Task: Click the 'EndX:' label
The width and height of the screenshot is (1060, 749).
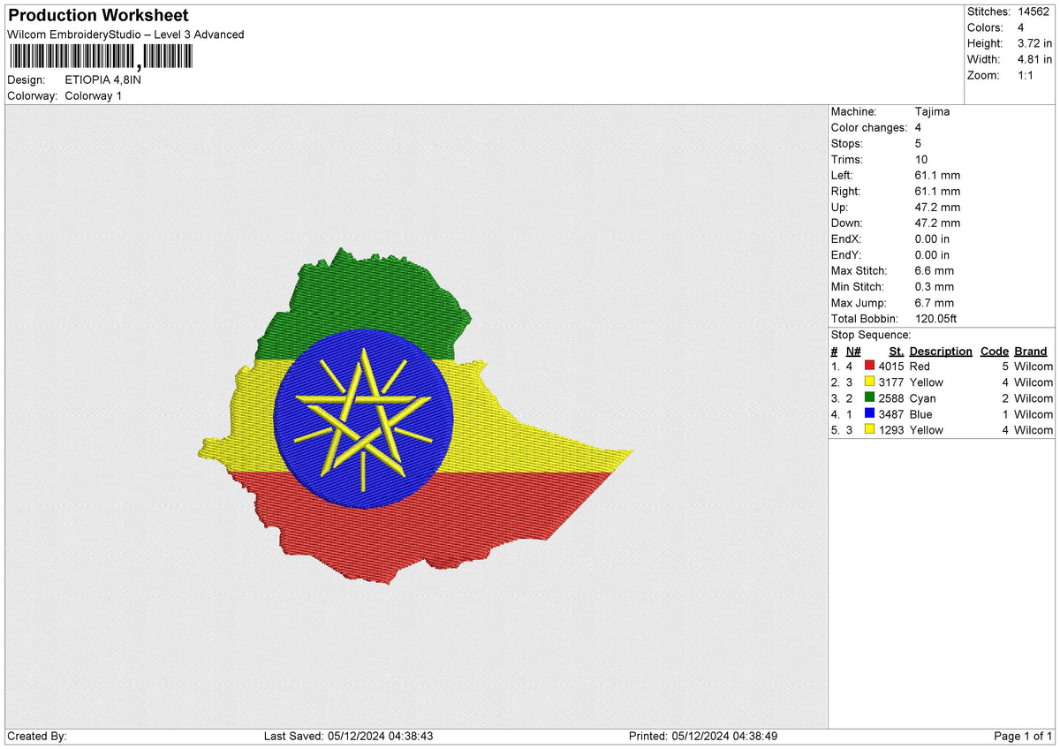Action: (846, 238)
